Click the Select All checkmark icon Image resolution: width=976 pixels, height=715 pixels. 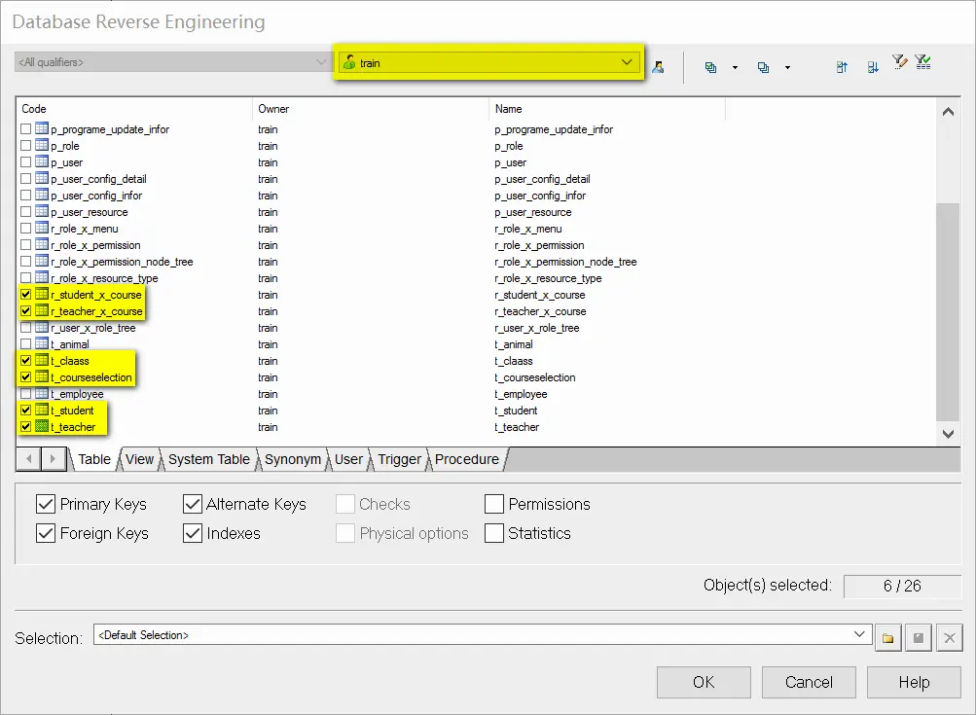711,67
